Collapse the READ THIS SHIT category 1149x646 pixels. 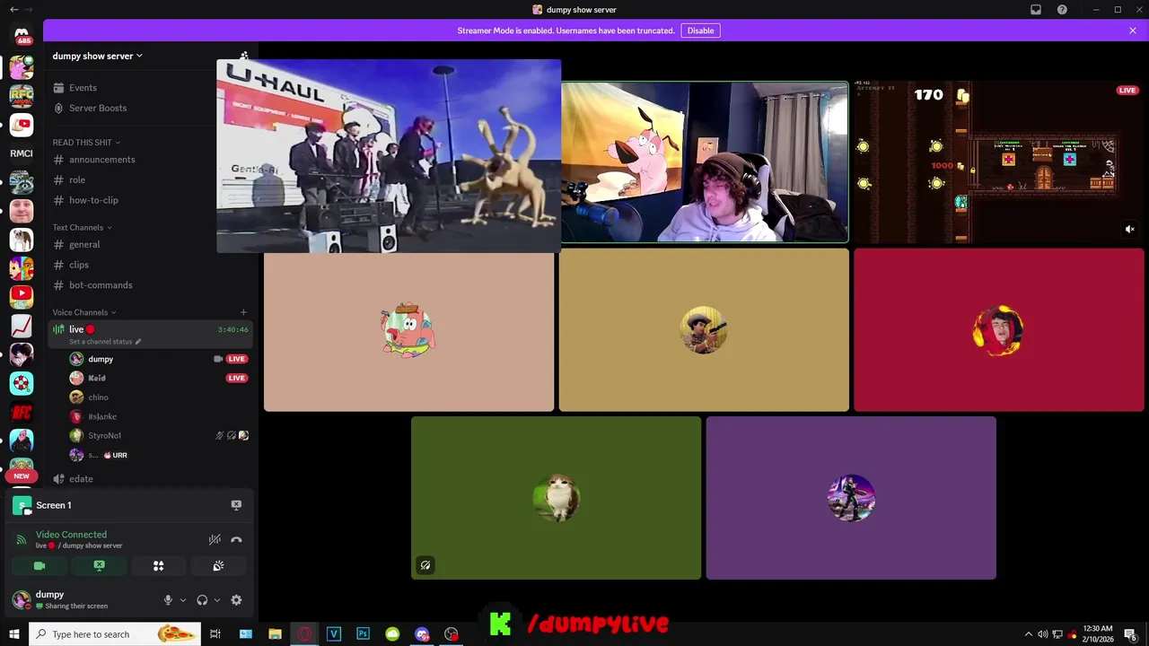(x=86, y=143)
